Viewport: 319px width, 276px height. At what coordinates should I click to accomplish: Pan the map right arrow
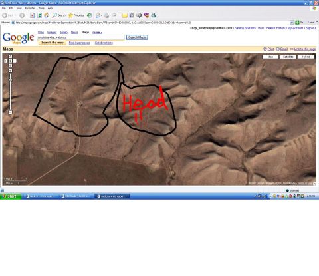15,61
